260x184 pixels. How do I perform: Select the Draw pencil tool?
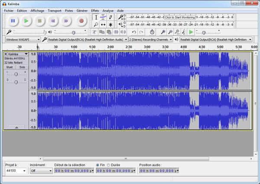pyautogui.click(x=110, y=17)
